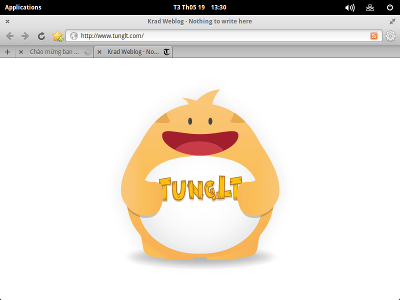Click the TungLT mascot image

point(200,178)
